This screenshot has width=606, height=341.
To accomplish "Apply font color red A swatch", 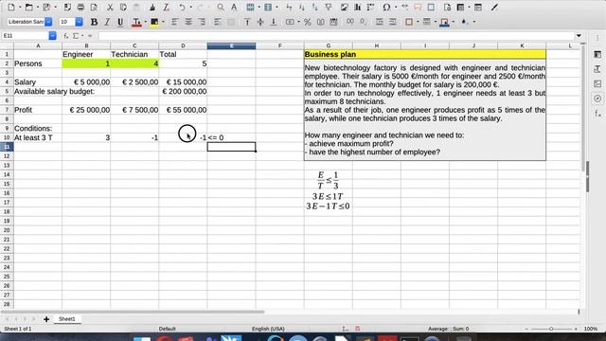I will [136, 22].
